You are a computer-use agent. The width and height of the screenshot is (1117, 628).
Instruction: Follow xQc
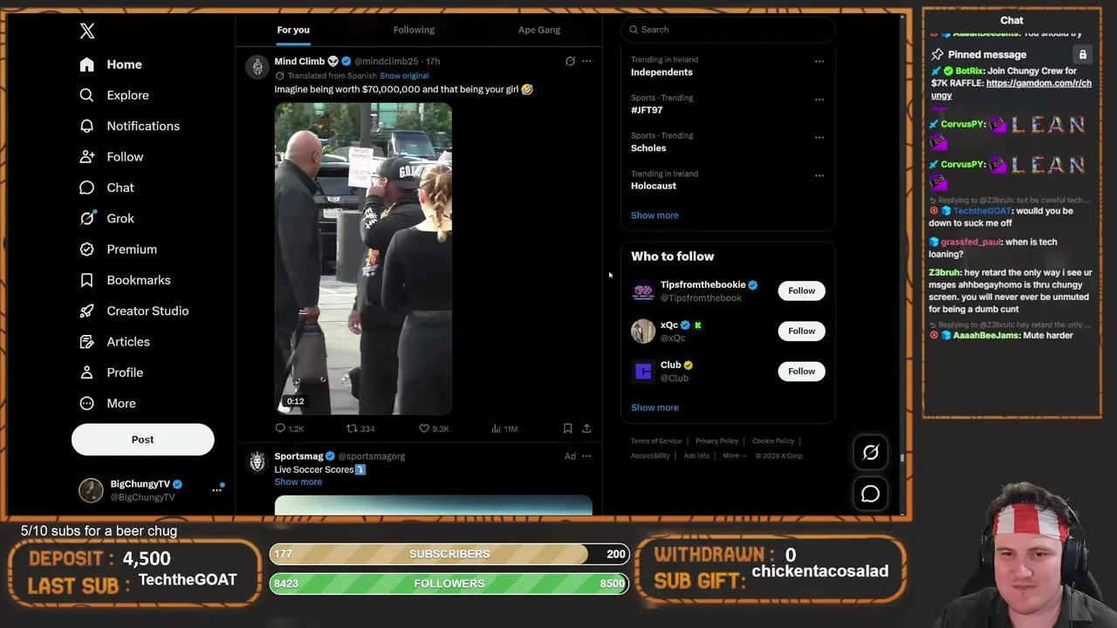[801, 331]
